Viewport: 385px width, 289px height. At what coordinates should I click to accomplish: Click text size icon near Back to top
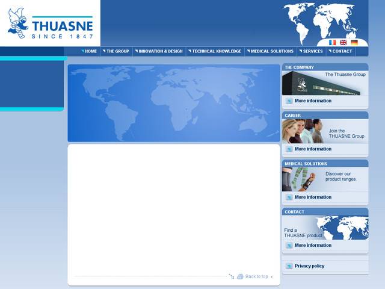pyautogui.click(x=231, y=276)
